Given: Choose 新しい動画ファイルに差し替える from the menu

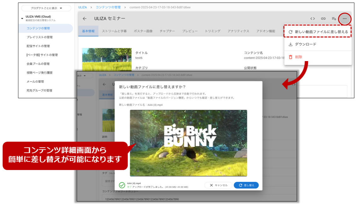Looking at the screenshot, I should point(318,32).
